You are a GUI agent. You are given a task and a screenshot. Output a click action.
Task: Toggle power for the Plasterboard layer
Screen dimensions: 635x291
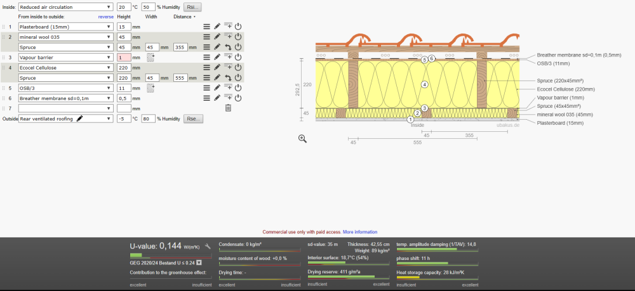239,27
